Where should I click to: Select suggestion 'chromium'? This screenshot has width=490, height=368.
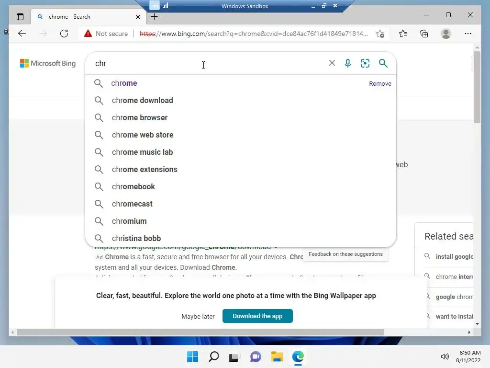pyautogui.click(x=241, y=221)
